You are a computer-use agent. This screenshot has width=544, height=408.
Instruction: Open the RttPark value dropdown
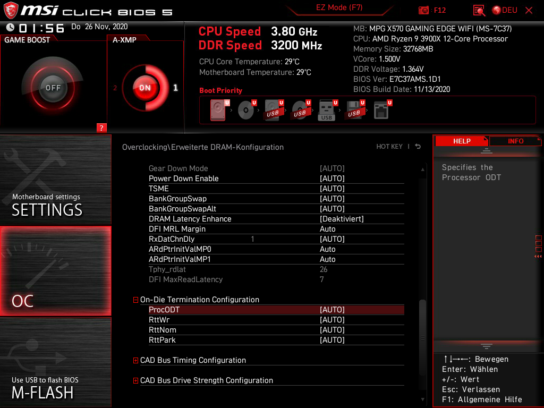332,339
